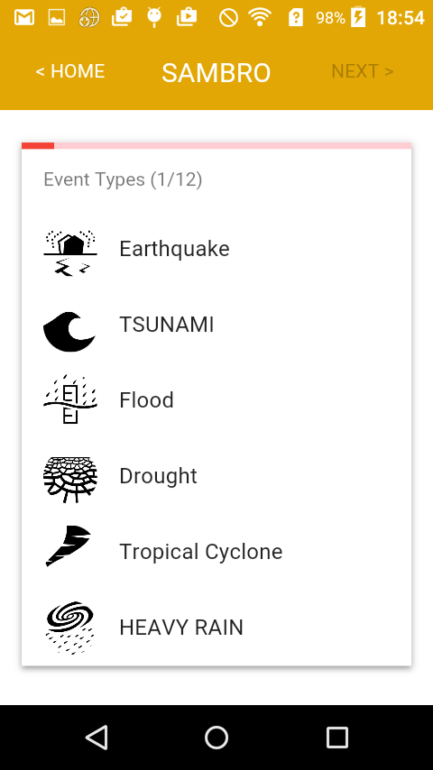The height and width of the screenshot is (770, 433).
Task: Go back with < HOME button
Action: (70, 71)
